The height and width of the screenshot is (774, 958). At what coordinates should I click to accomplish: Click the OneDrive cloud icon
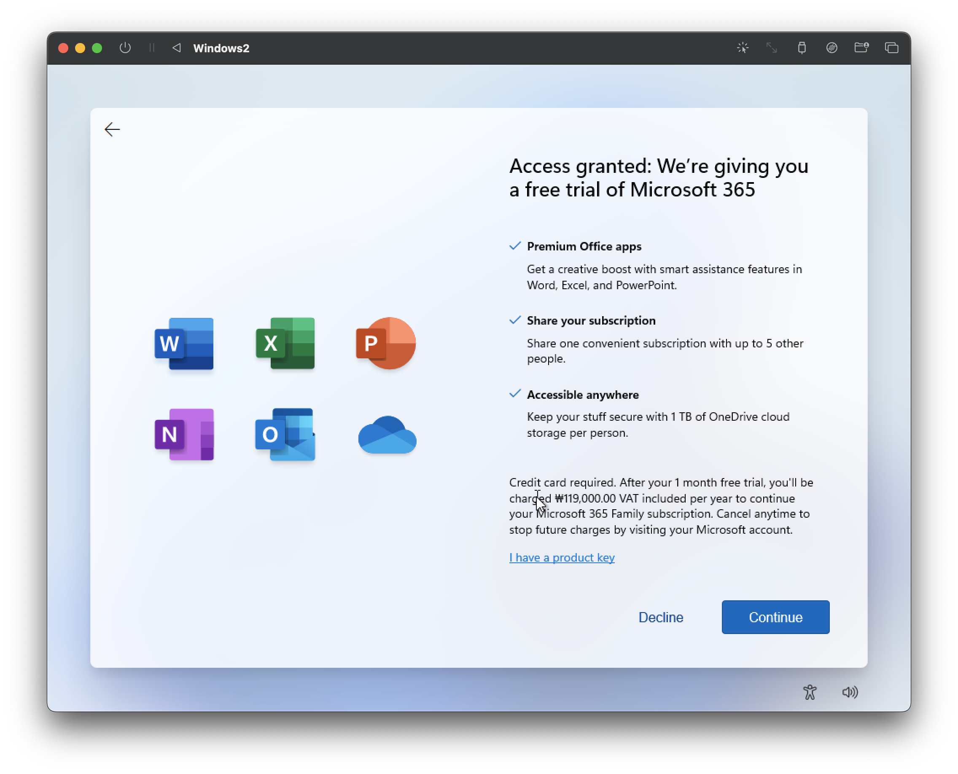tap(387, 435)
